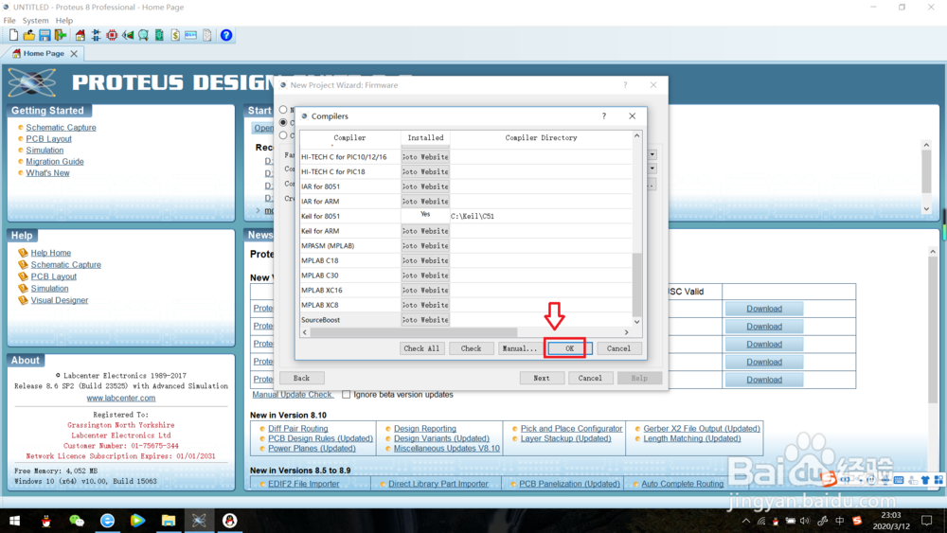
Task: Open the System menu
Action: [x=36, y=21]
